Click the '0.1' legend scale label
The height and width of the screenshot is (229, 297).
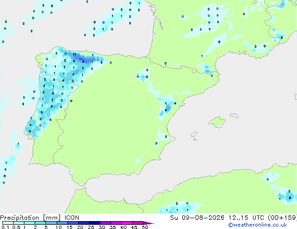pos(5,227)
